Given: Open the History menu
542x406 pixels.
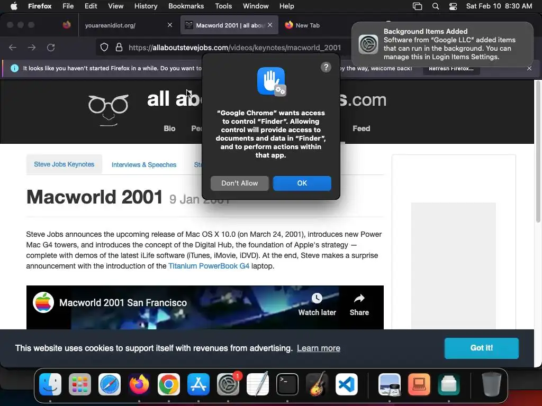Looking at the screenshot, I should (x=146, y=6).
